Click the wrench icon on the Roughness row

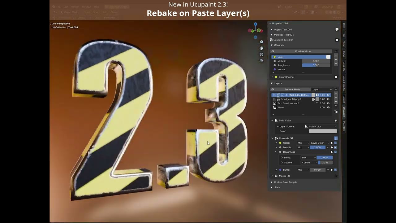332,152
